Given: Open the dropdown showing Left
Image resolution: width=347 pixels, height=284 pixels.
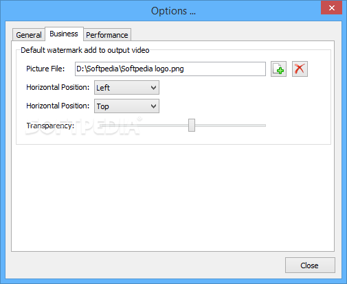Looking at the screenshot, I should pos(126,87).
